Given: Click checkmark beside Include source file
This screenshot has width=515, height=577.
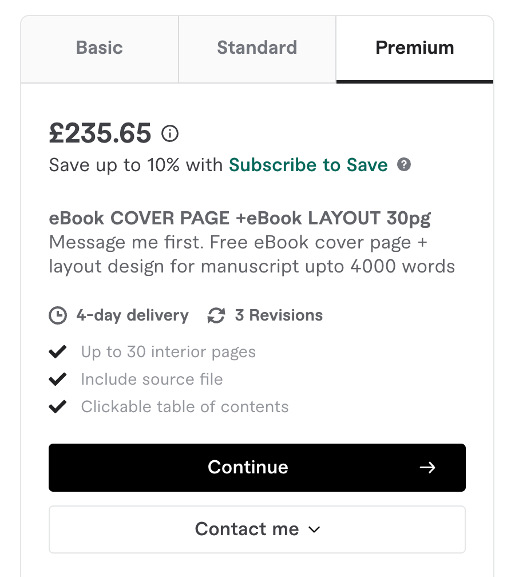Looking at the screenshot, I should click(x=58, y=380).
